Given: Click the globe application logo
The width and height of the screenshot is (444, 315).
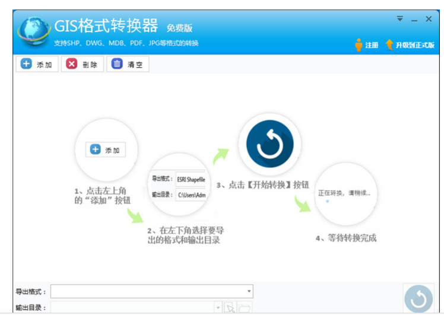Looking at the screenshot, I should click(x=34, y=33).
